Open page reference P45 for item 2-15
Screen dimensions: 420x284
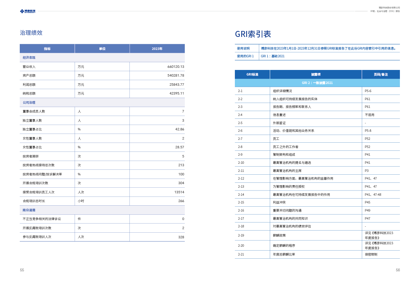[x=367, y=202]
